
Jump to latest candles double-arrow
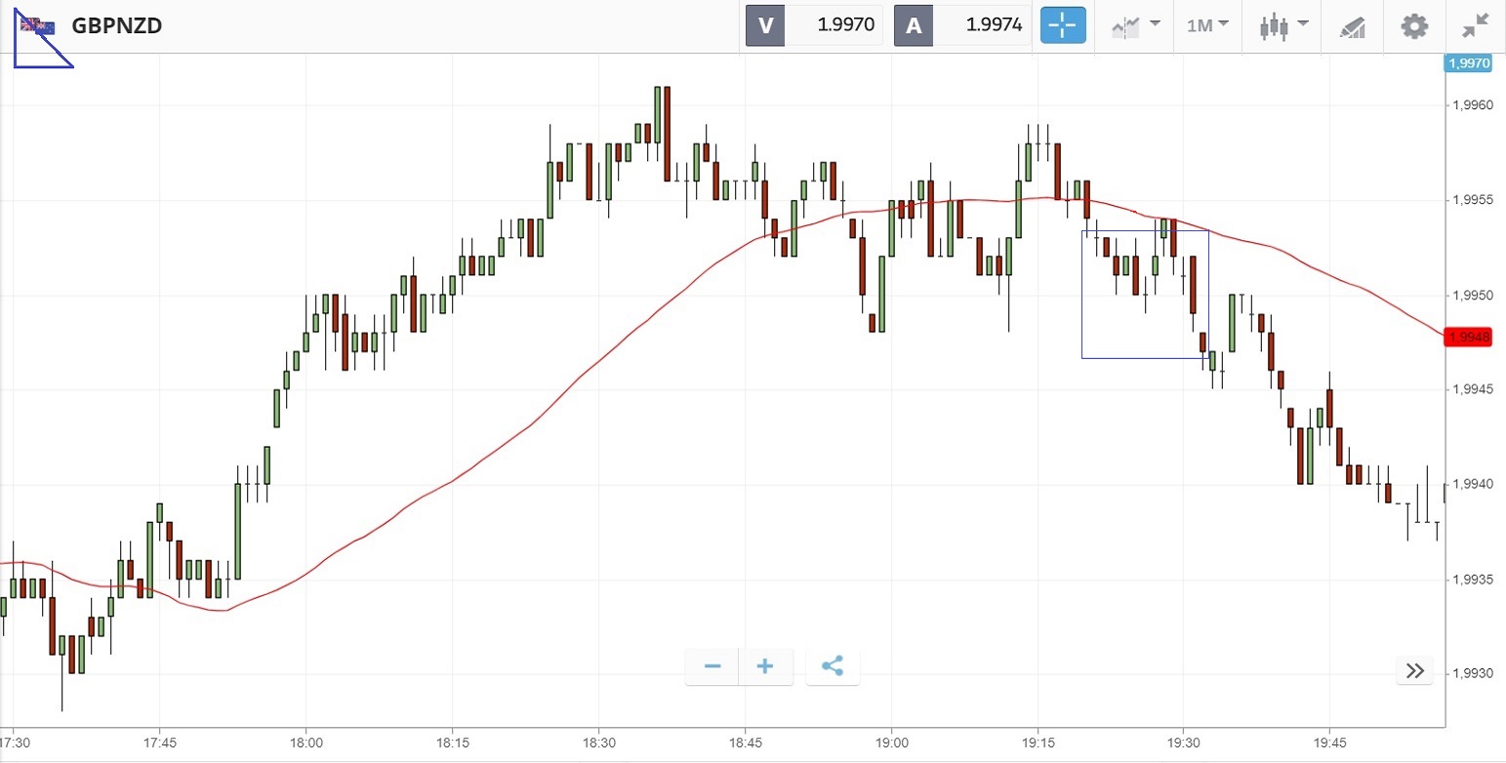(x=1415, y=670)
